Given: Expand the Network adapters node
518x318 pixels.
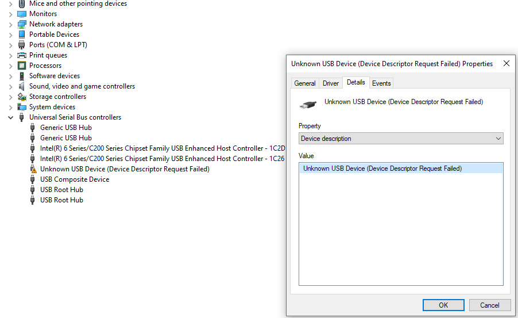Looking at the screenshot, I should click(10, 25).
